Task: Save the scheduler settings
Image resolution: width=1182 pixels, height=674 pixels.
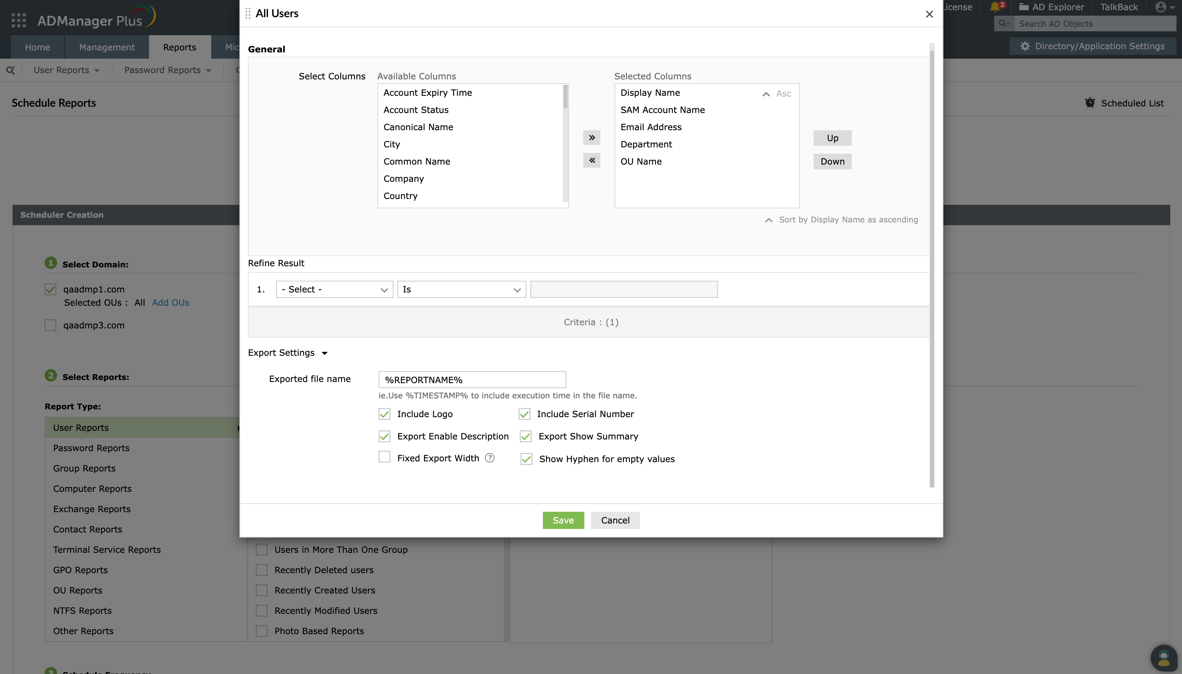Action: coord(563,520)
